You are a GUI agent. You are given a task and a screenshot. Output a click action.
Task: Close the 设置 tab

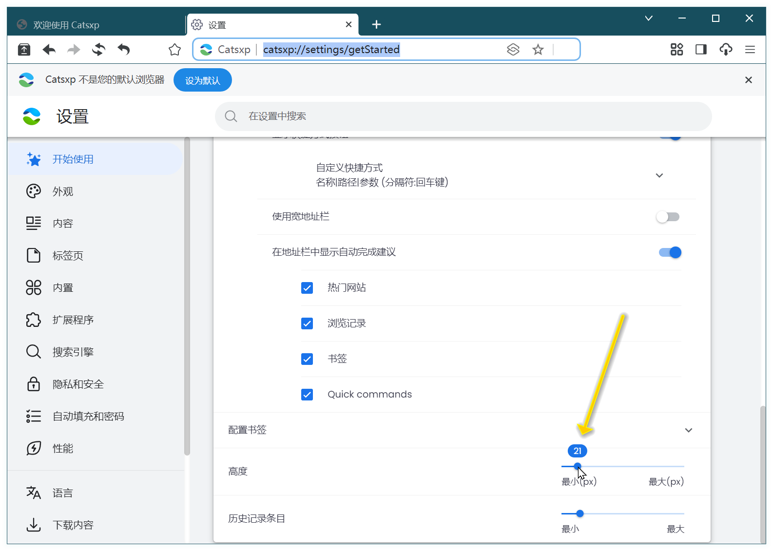click(348, 24)
